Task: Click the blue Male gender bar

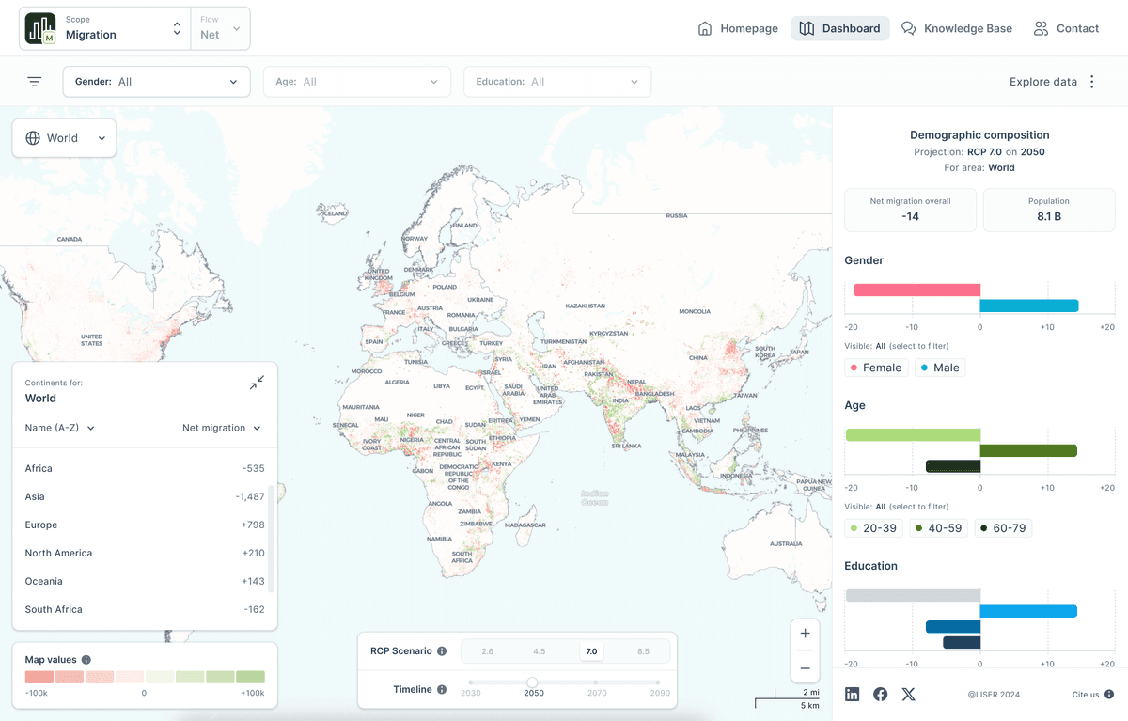Action: click(1029, 306)
